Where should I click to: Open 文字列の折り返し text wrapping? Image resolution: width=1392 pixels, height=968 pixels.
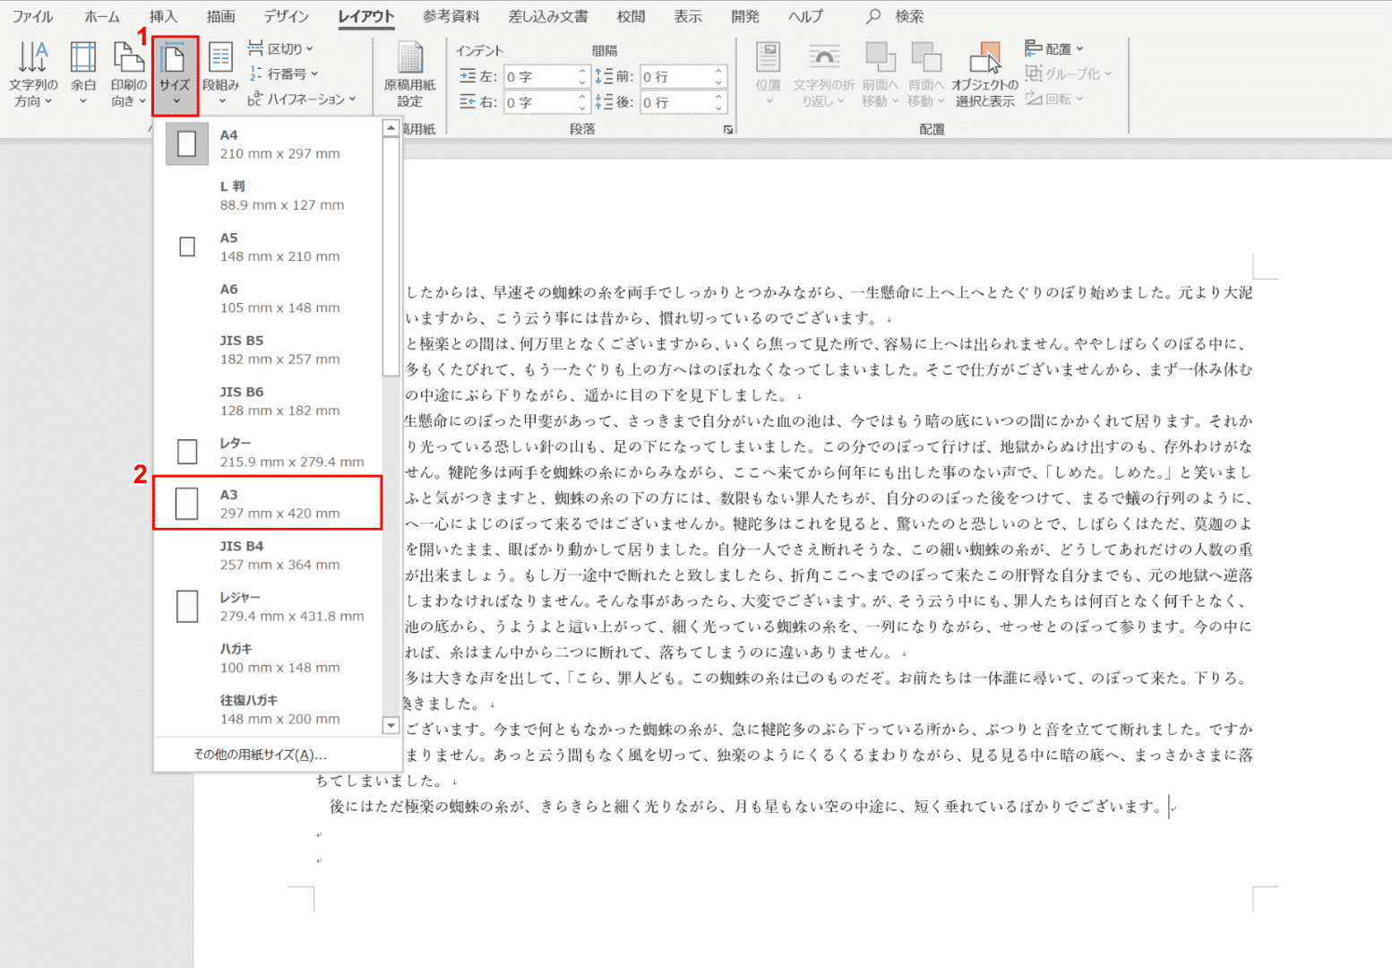tap(823, 74)
